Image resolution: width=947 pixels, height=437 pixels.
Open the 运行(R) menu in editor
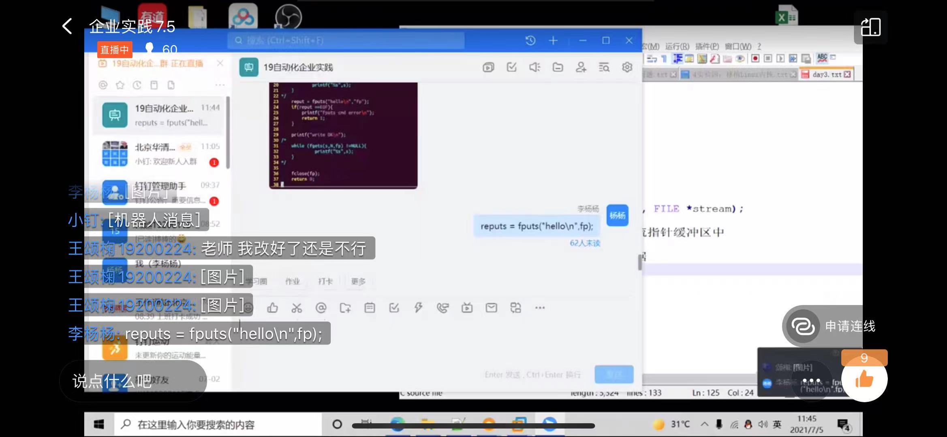pyautogui.click(x=677, y=47)
